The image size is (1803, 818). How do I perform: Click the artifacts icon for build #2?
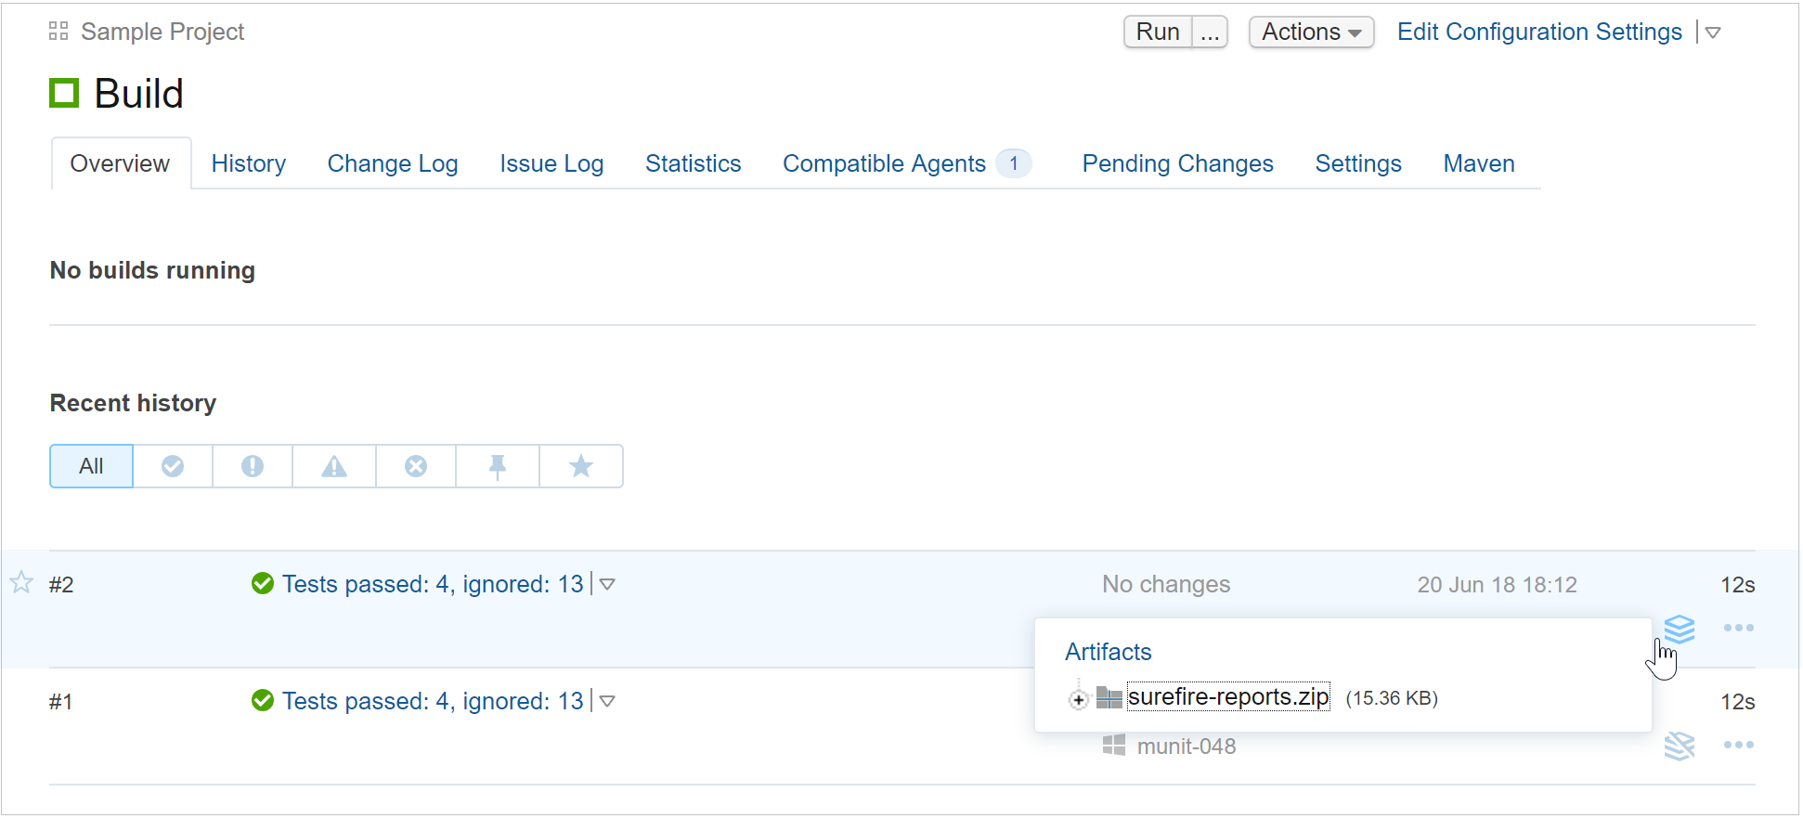point(1679,629)
